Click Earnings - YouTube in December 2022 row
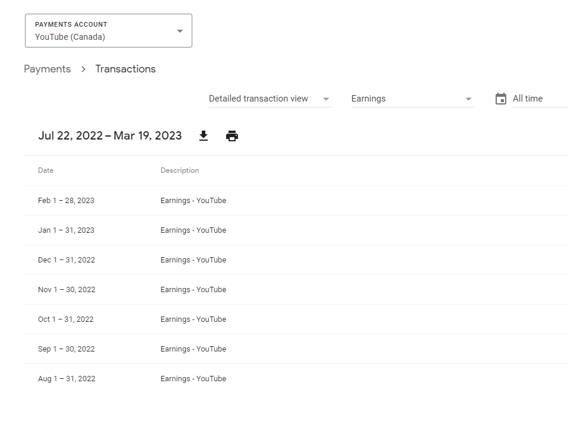 [193, 260]
